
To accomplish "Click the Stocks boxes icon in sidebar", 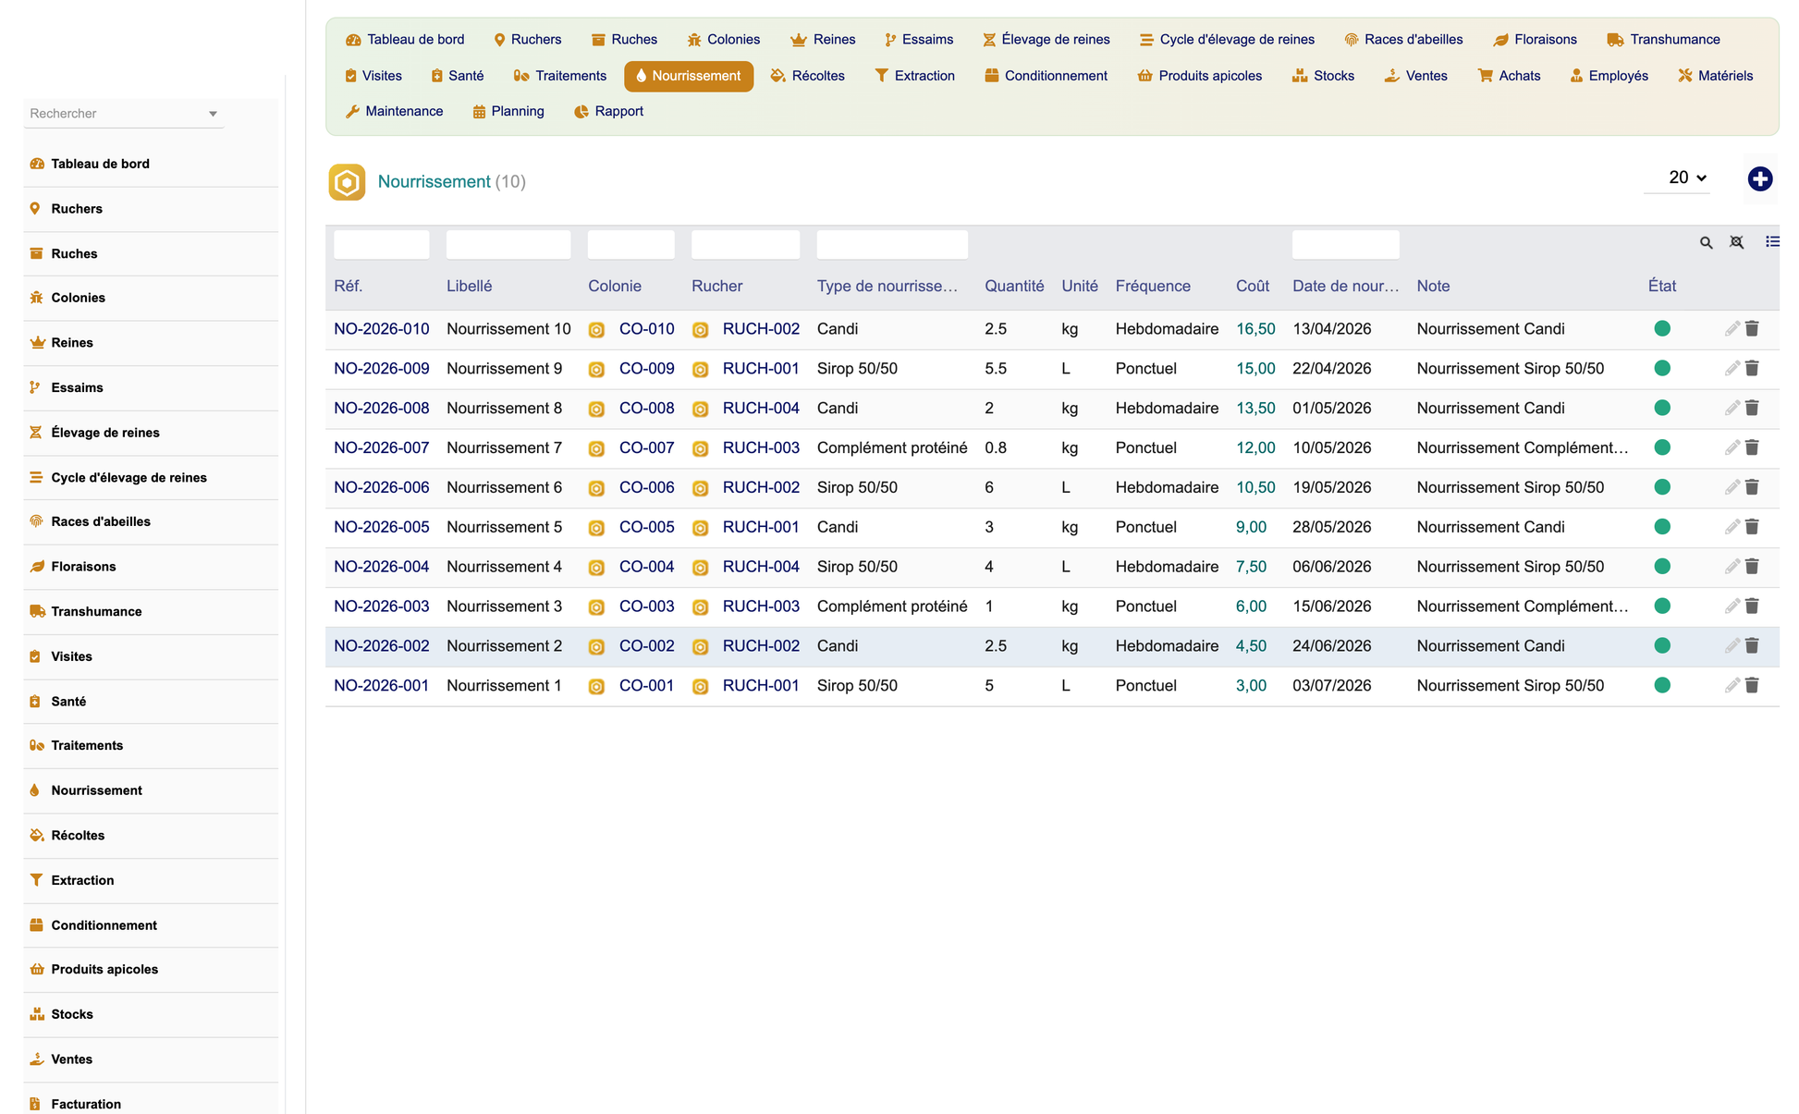I will point(37,1014).
